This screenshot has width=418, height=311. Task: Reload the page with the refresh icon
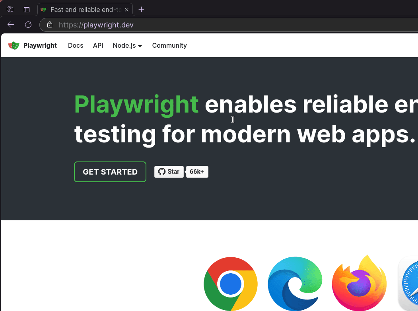point(28,25)
